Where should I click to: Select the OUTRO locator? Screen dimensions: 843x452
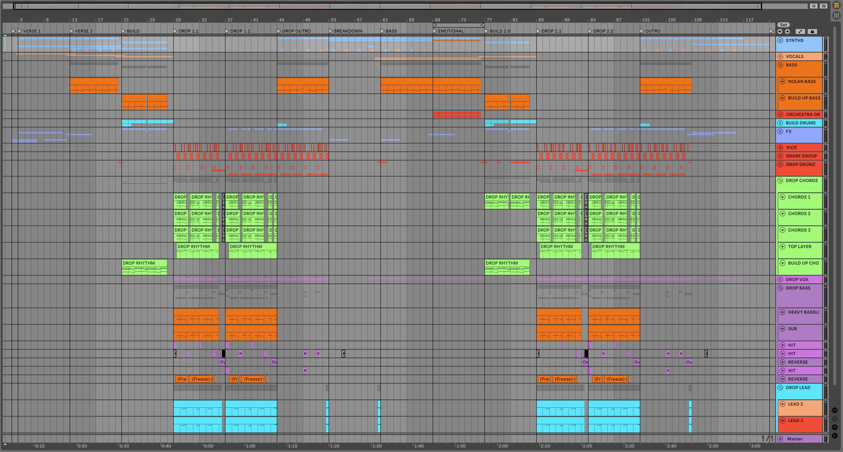pyautogui.click(x=650, y=31)
